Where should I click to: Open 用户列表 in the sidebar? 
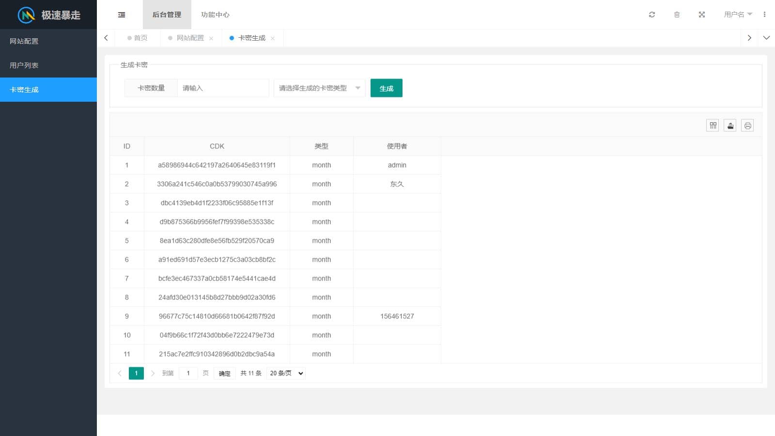(x=48, y=65)
